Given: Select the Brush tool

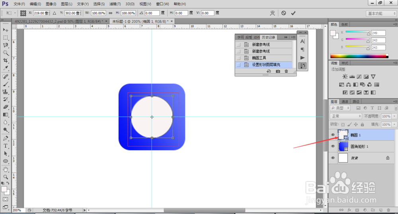Looking at the screenshot, I should (5, 84).
